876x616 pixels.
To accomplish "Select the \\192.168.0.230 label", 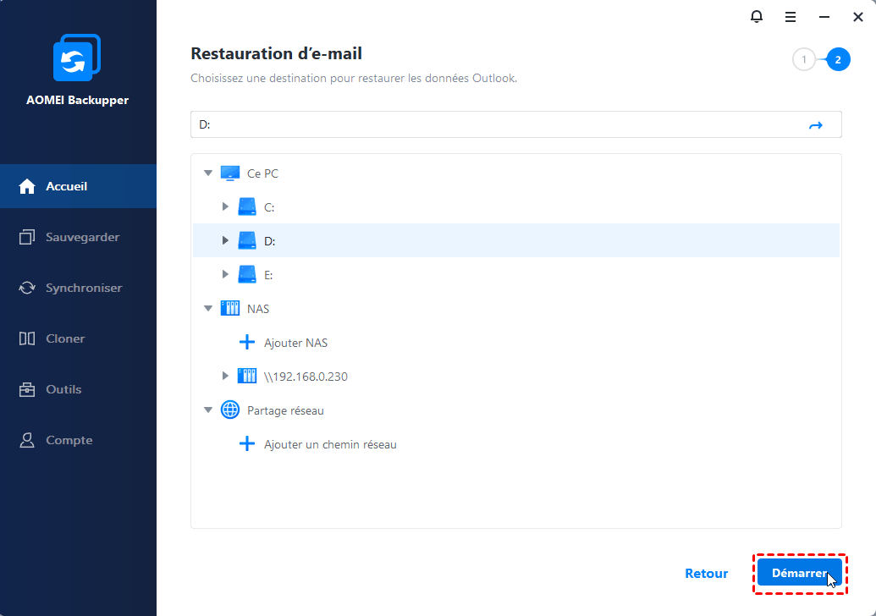I will point(306,377).
